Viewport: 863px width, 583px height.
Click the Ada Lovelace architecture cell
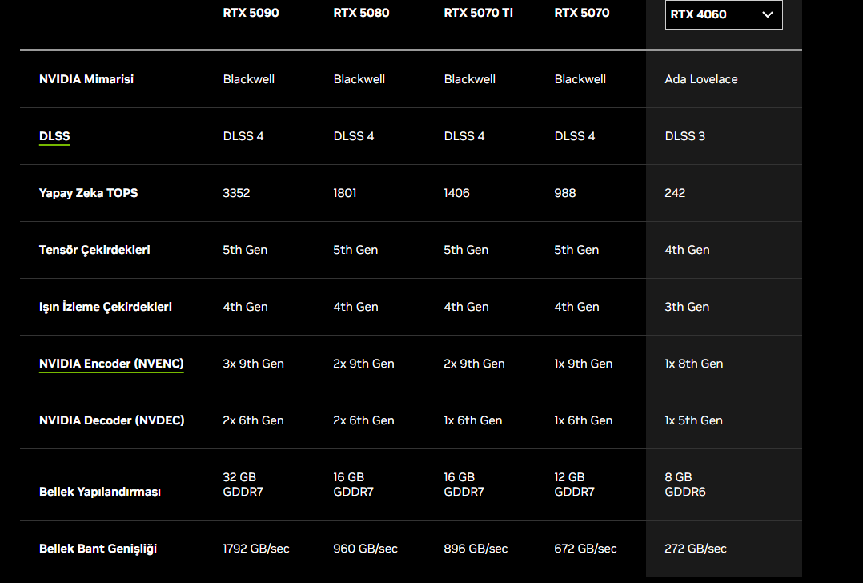(x=701, y=79)
